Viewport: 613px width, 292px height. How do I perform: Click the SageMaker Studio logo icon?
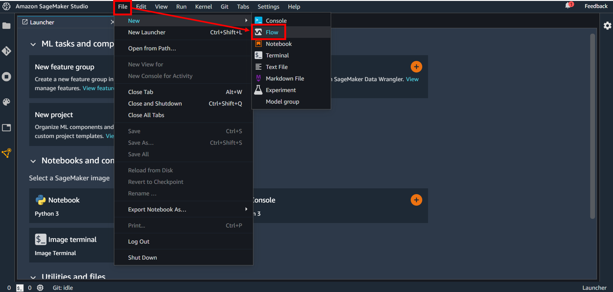tap(6, 6)
